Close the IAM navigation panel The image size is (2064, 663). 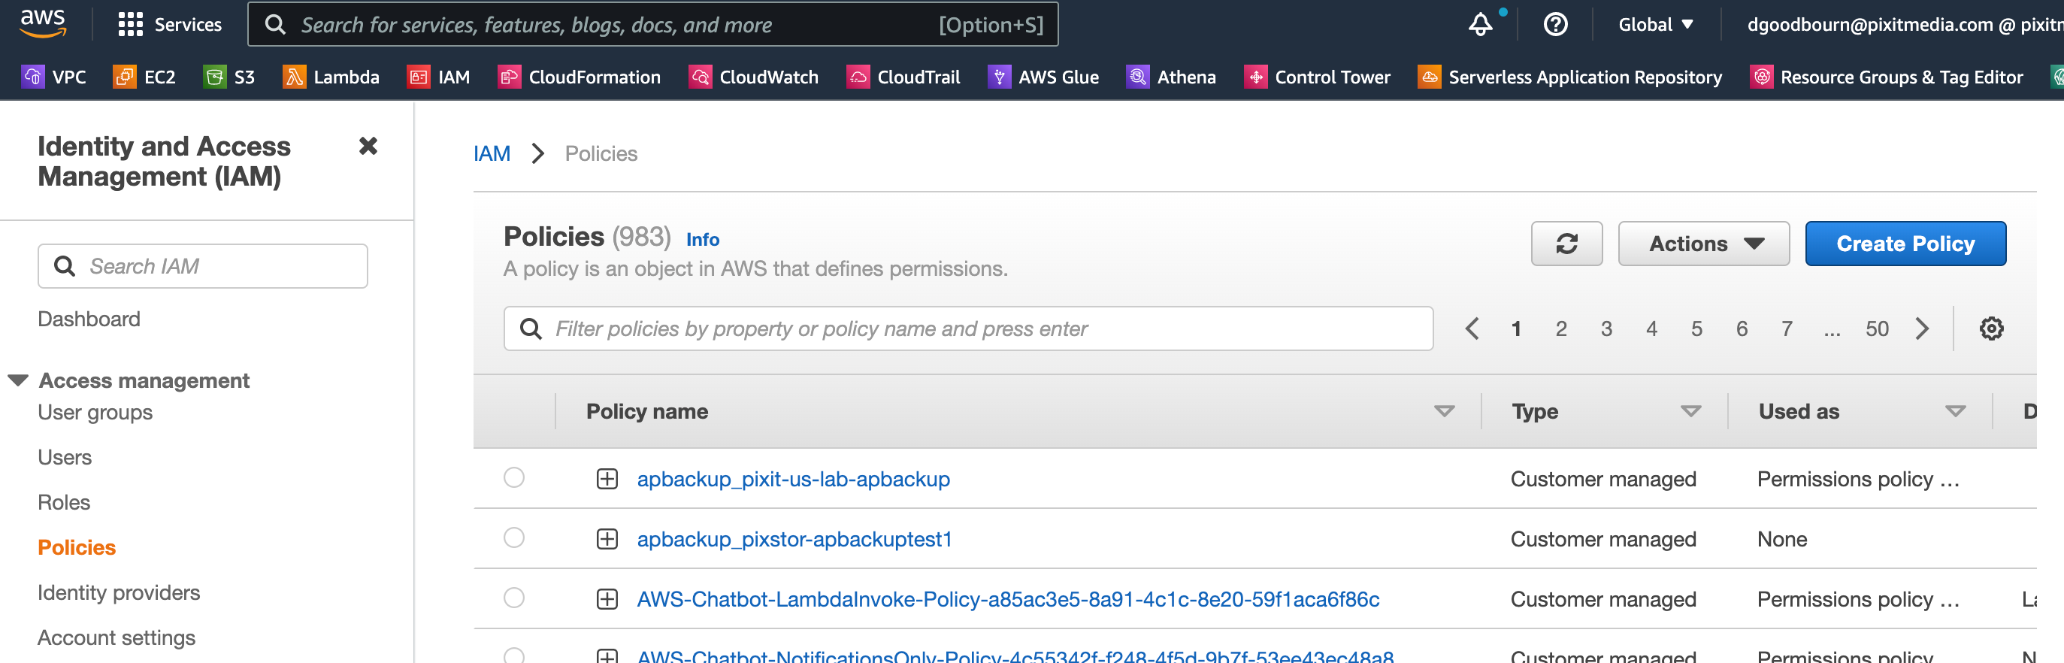368,146
